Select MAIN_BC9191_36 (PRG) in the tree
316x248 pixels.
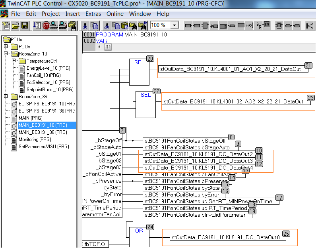pos(43,132)
